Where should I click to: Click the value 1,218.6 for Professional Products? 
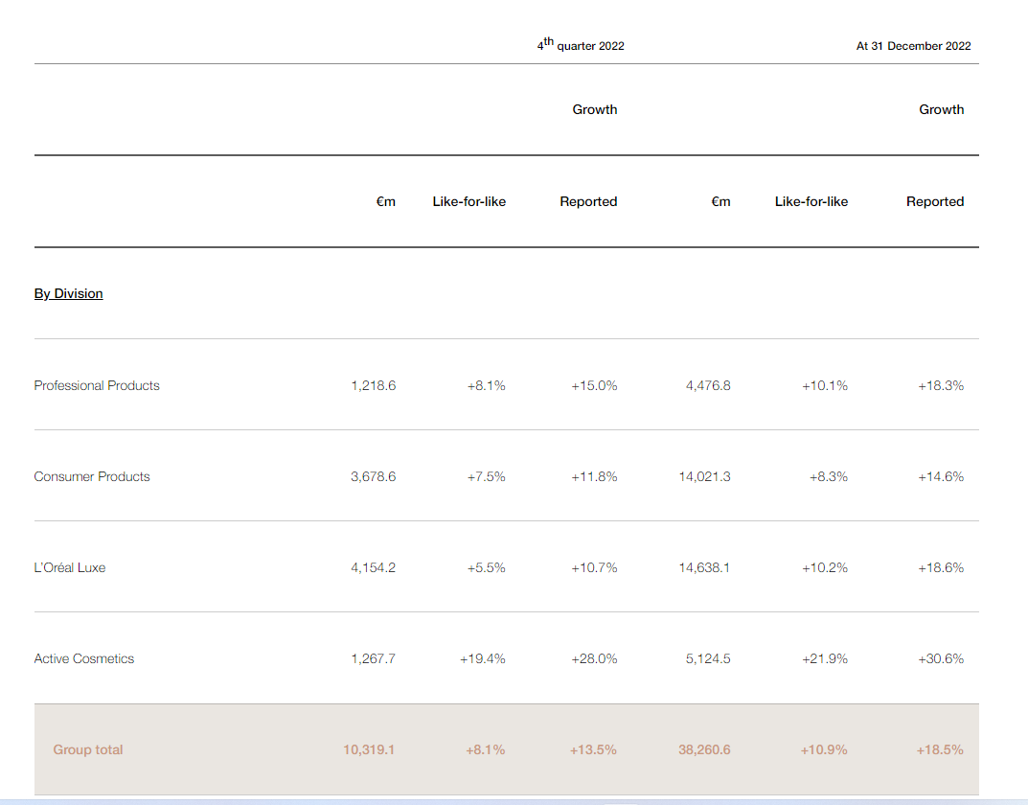374,385
